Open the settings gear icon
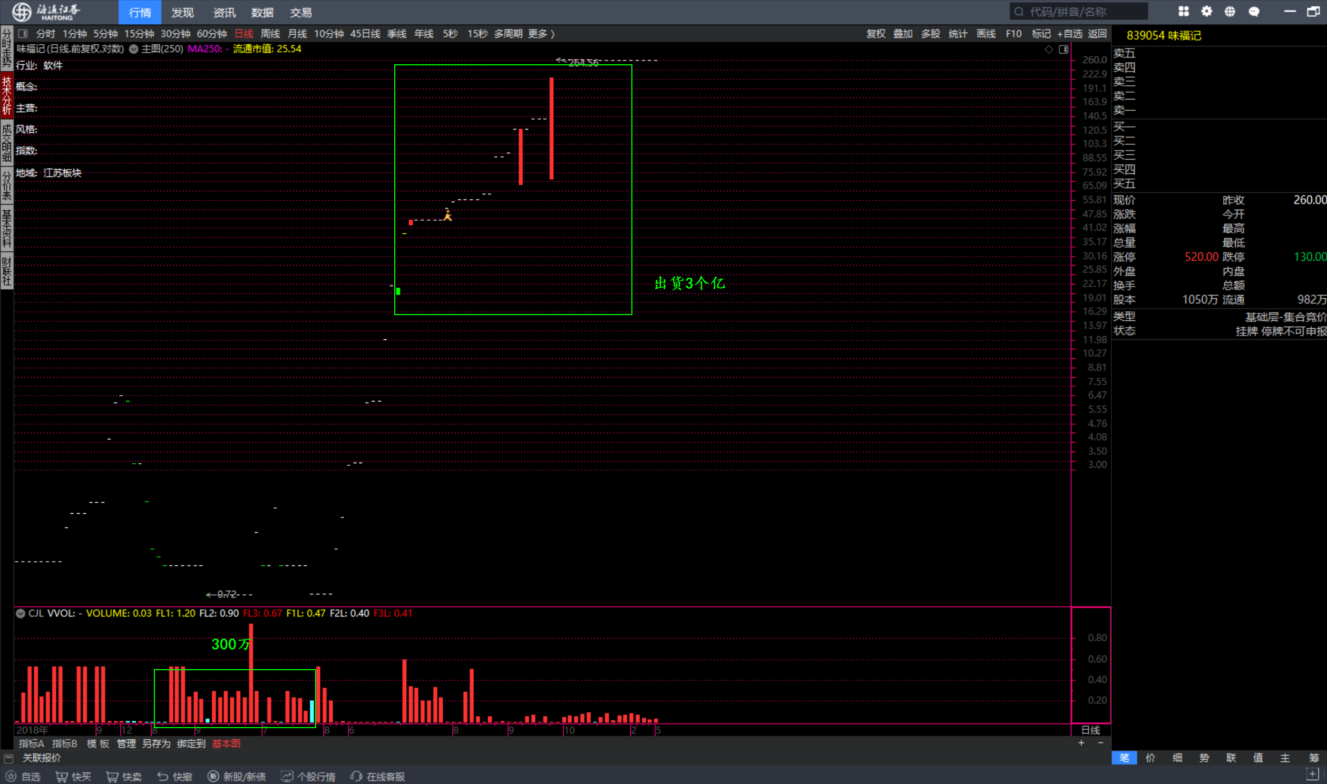Screen dimensions: 1327x784 click(1206, 12)
